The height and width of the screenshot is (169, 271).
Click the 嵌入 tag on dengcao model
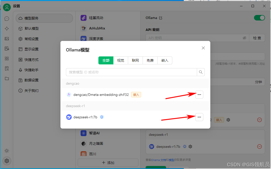(136, 95)
